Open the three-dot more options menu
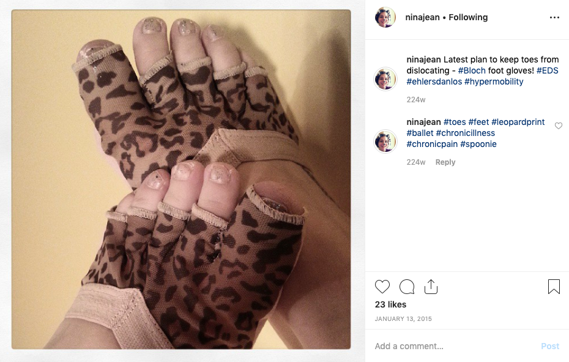This screenshot has width=569, height=362. tap(554, 17)
